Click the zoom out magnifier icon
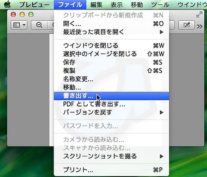Image resolution: width=207 pixels, height=177 pixels. (x=39, y=25)
